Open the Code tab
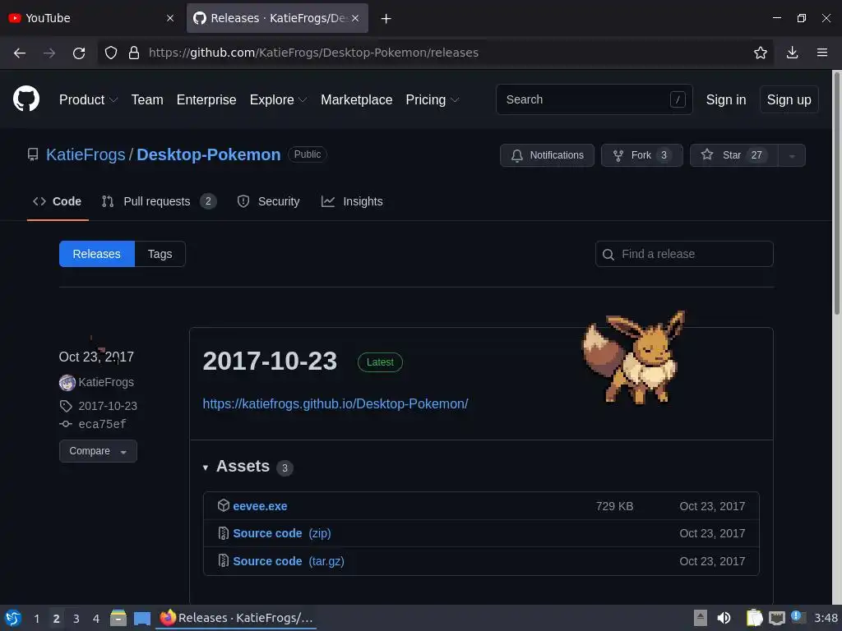842x631 pixels. [58, 202]
